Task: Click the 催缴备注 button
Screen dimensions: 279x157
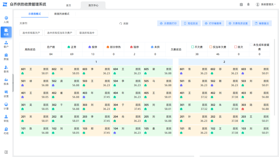Action: coord(262,23)
